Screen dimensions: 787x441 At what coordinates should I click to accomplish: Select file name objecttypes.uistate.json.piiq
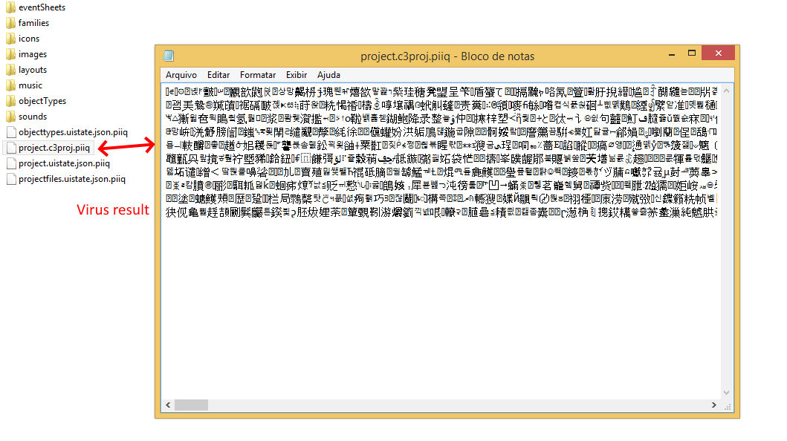tap(74, 132)
